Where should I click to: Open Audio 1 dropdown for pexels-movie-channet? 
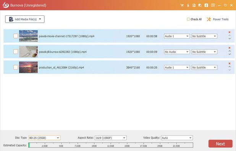(177, 36)
